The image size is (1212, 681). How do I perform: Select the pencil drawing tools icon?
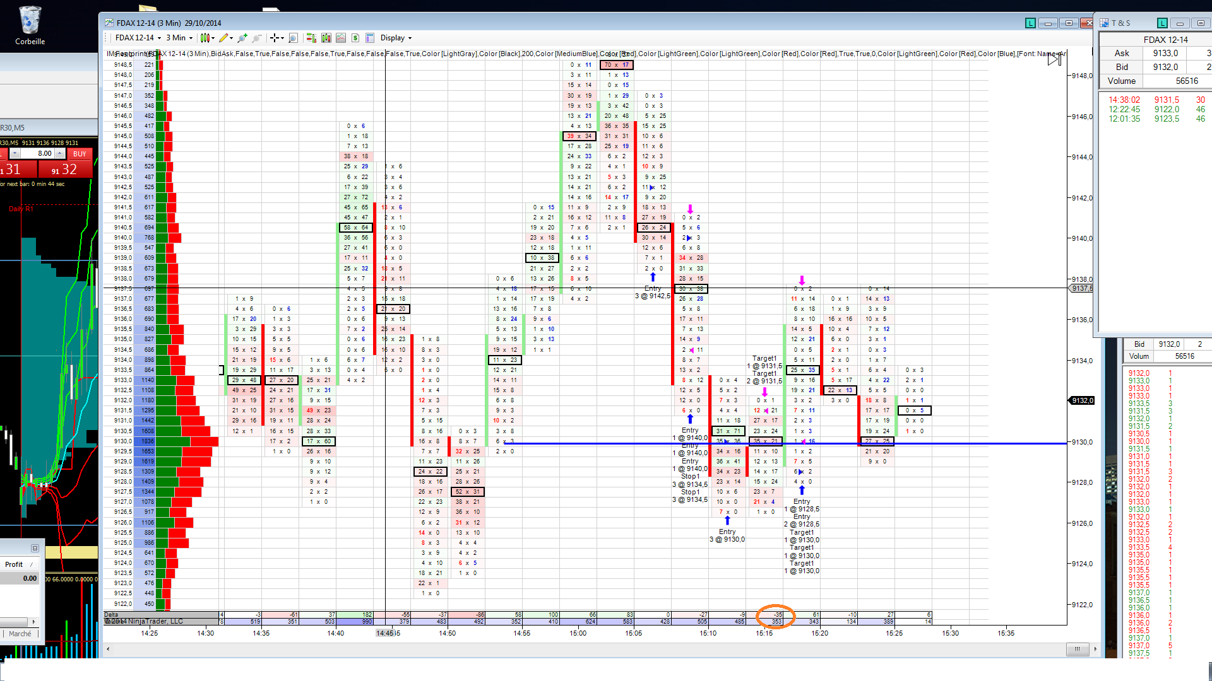coord(223,38)
